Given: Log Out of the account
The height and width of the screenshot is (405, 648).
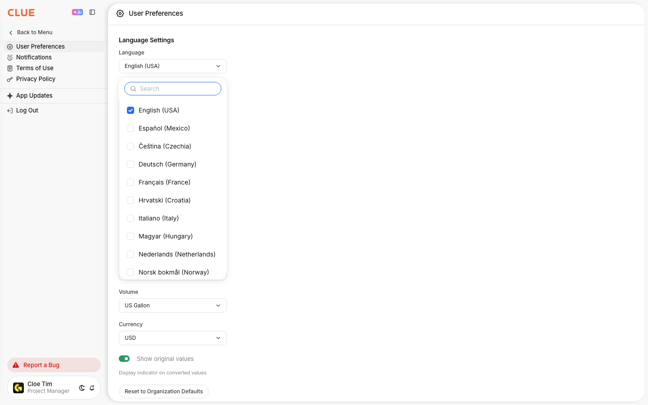Looking at the screenshot, I should 54,111.
